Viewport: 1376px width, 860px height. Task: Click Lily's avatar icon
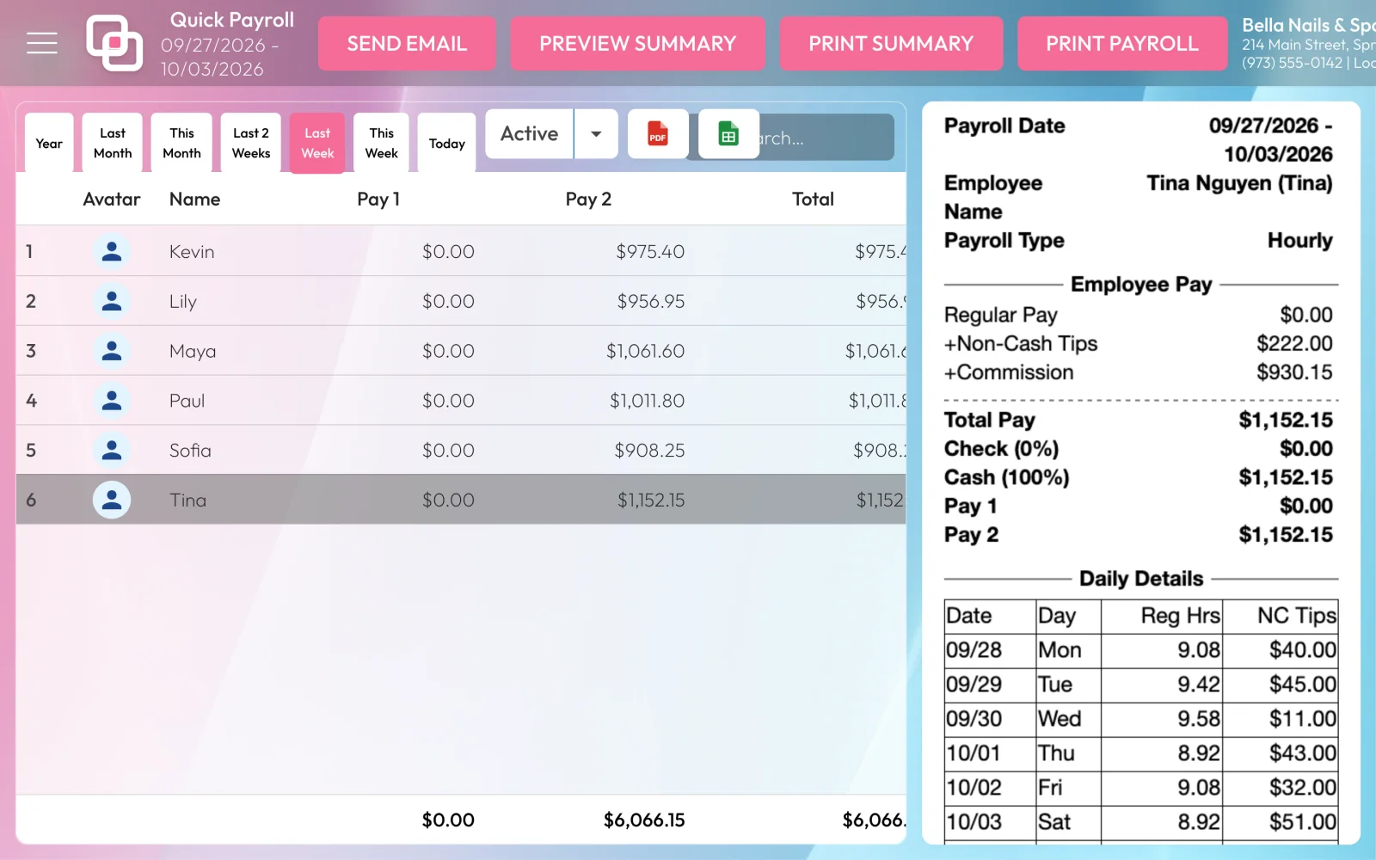pos(112,302)
